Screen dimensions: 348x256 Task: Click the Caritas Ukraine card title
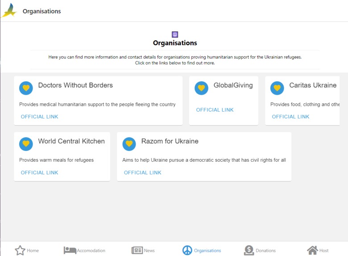[313, 85]
